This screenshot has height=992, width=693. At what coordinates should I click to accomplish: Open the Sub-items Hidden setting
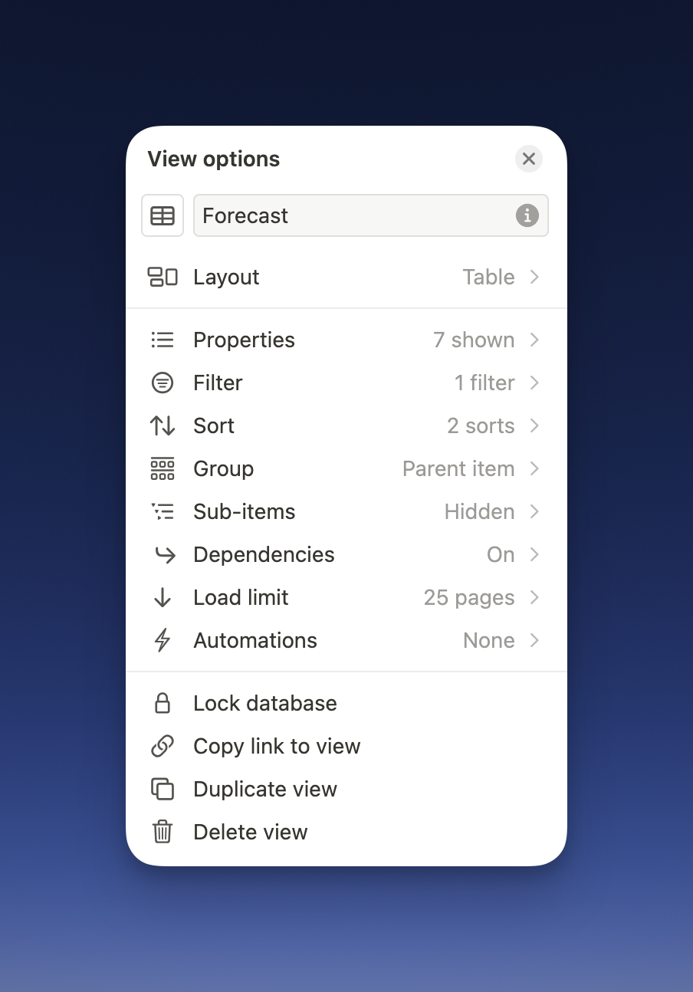[480, 511]
